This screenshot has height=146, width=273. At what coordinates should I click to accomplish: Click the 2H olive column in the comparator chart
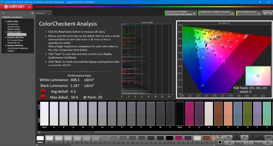(247, 114)
